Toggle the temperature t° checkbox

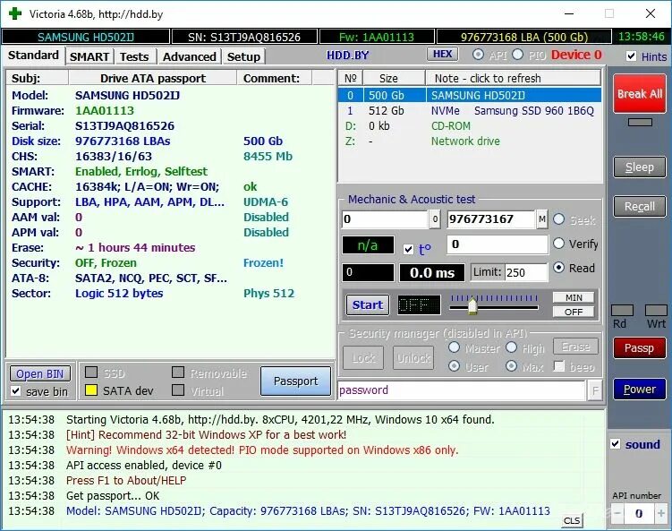[408, 249]
